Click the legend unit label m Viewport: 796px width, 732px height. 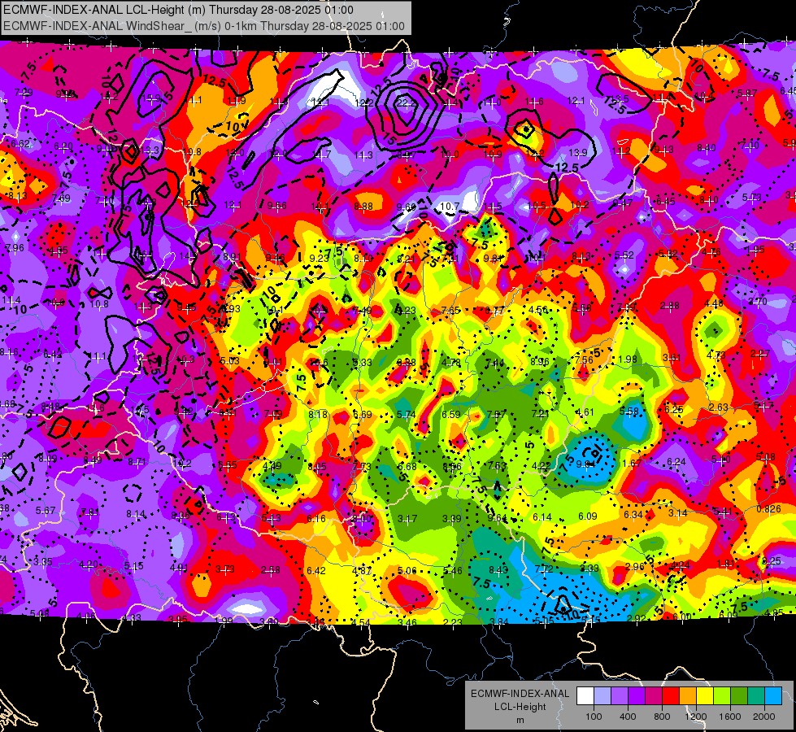click(x=520, y=720)
